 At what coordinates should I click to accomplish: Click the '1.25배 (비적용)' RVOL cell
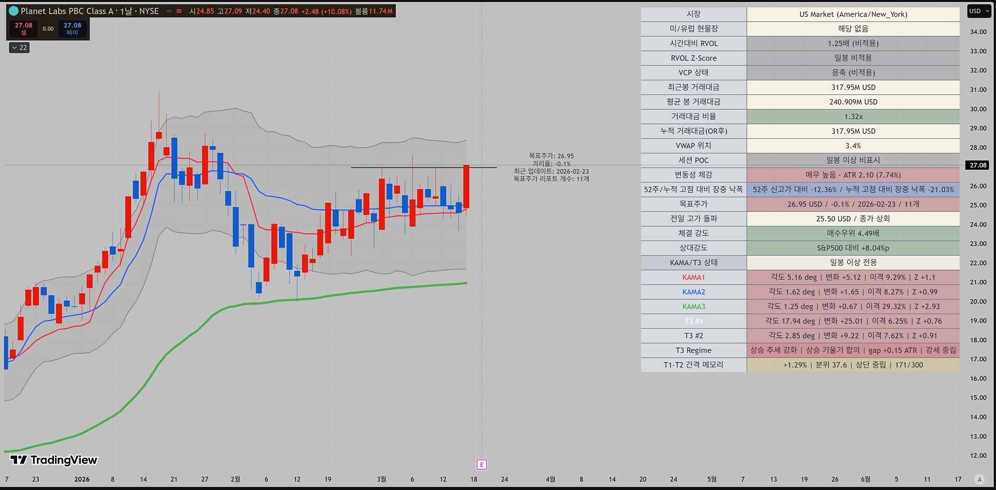click(853, 44)
